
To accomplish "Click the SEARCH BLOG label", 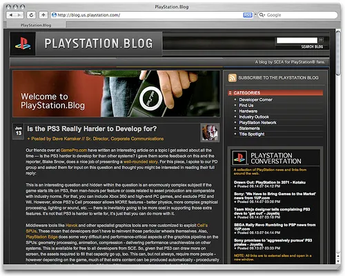I will point(312,47).
